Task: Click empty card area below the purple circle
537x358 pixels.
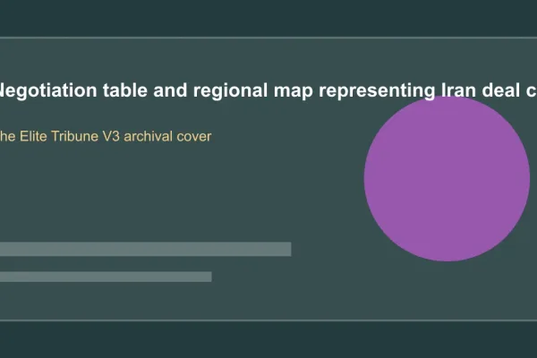Action: (447, 291)
